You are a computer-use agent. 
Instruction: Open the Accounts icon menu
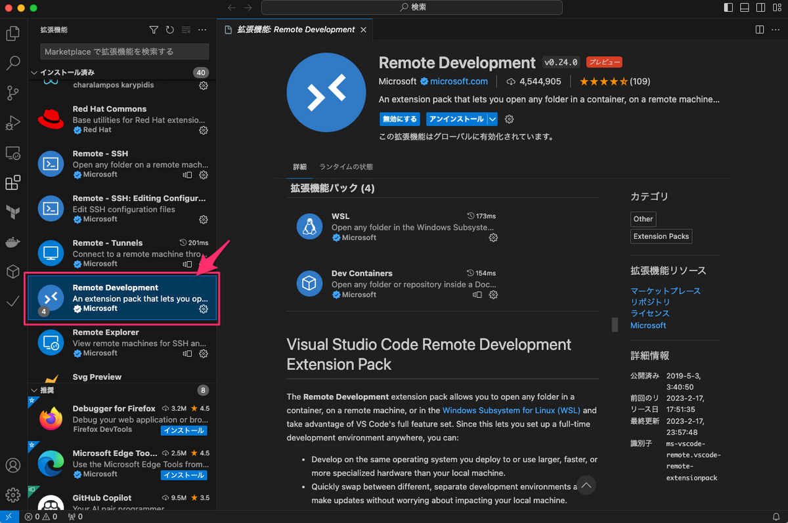12,465
